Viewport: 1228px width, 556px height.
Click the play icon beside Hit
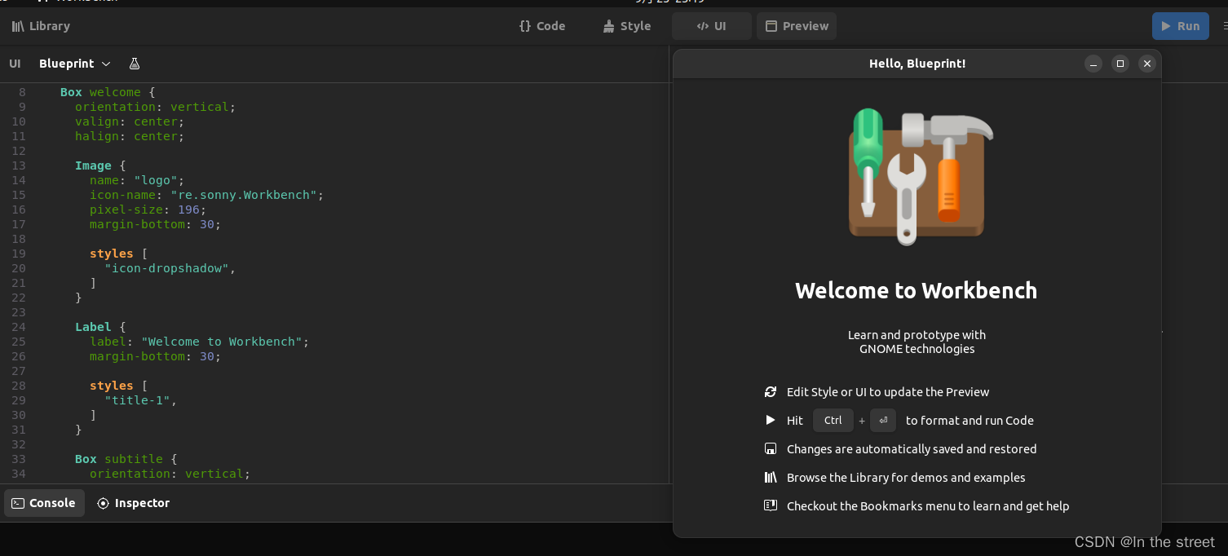[771, 421]
